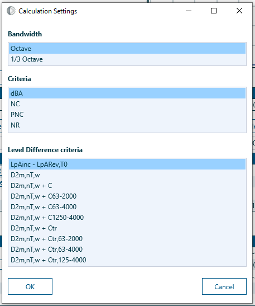
Task: Select D2m,nT,w + C criterion
Action: pos(127,186)
